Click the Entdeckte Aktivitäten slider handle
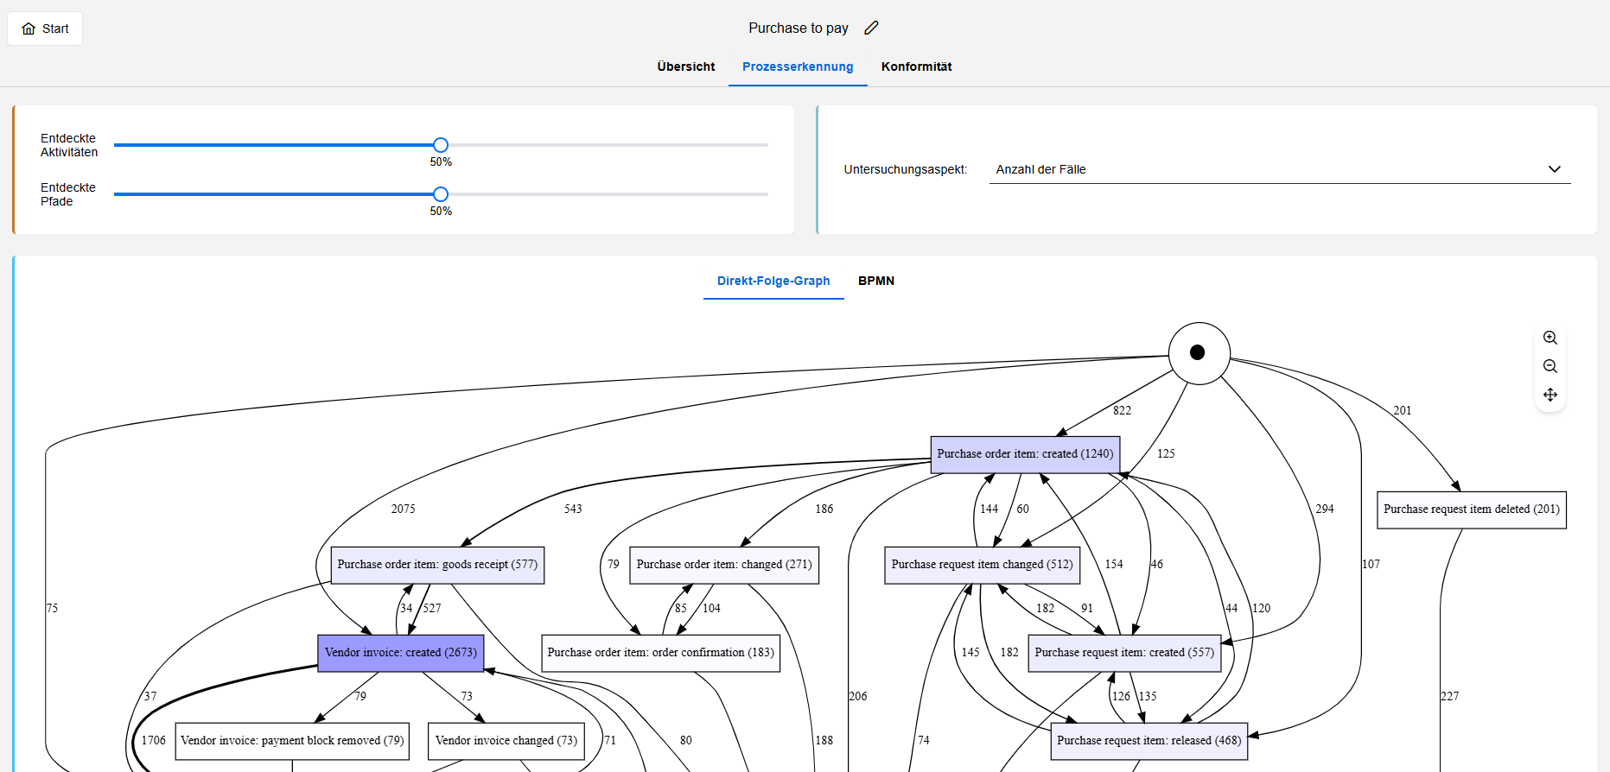This screenshot has height=772, width=1610. pyautogui.click(x=441, y=145)
